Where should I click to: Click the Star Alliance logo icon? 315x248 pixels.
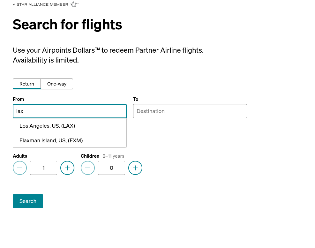74,4
